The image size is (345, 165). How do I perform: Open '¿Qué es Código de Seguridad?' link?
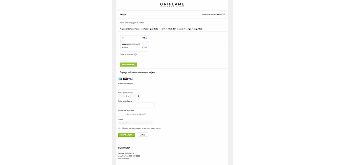(x=136, y=114)
